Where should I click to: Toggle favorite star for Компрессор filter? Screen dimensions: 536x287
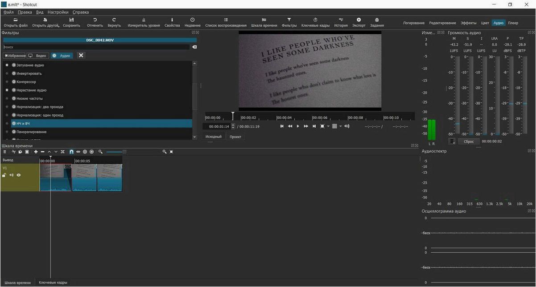pos(7,82)
